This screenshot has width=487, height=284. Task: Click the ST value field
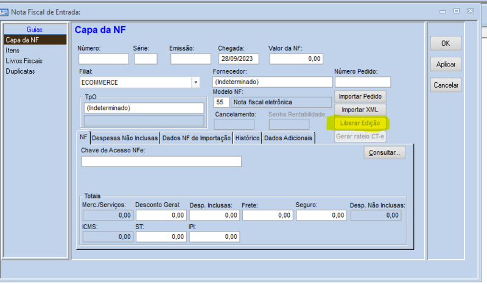(161, 236)
